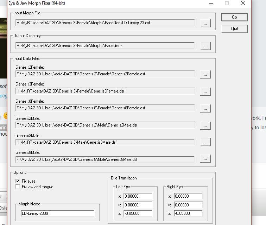Browse for the Genesis3Male data file

click(x=205, y=142)
